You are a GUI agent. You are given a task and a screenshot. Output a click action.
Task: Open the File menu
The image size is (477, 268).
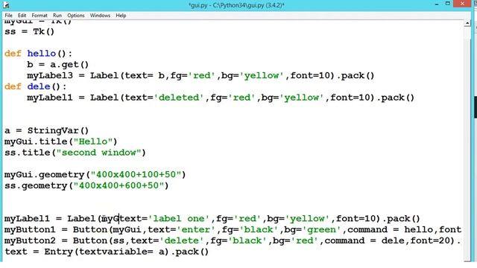(8, 15)
